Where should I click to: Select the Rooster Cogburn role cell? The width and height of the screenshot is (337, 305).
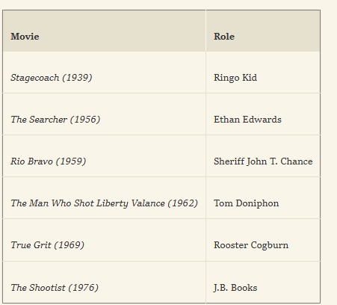click(x=263, y=240)
